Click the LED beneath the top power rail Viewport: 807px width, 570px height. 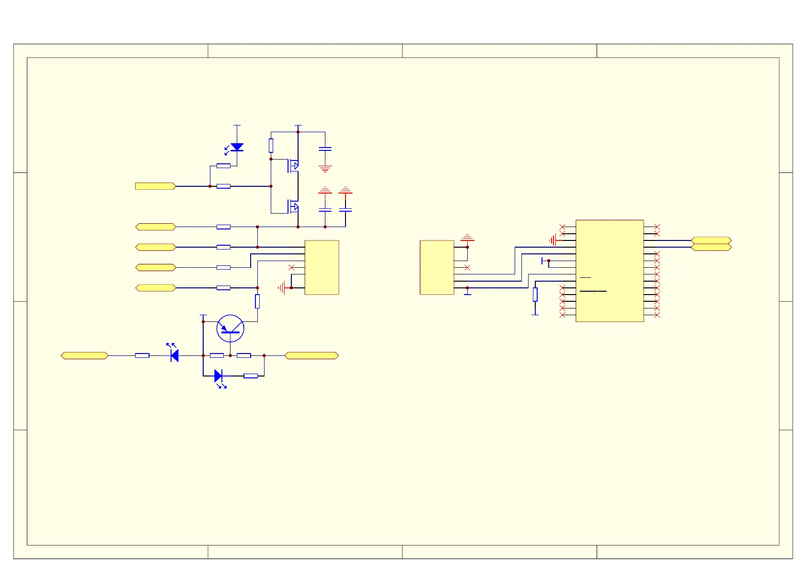[x=234, y=148]
